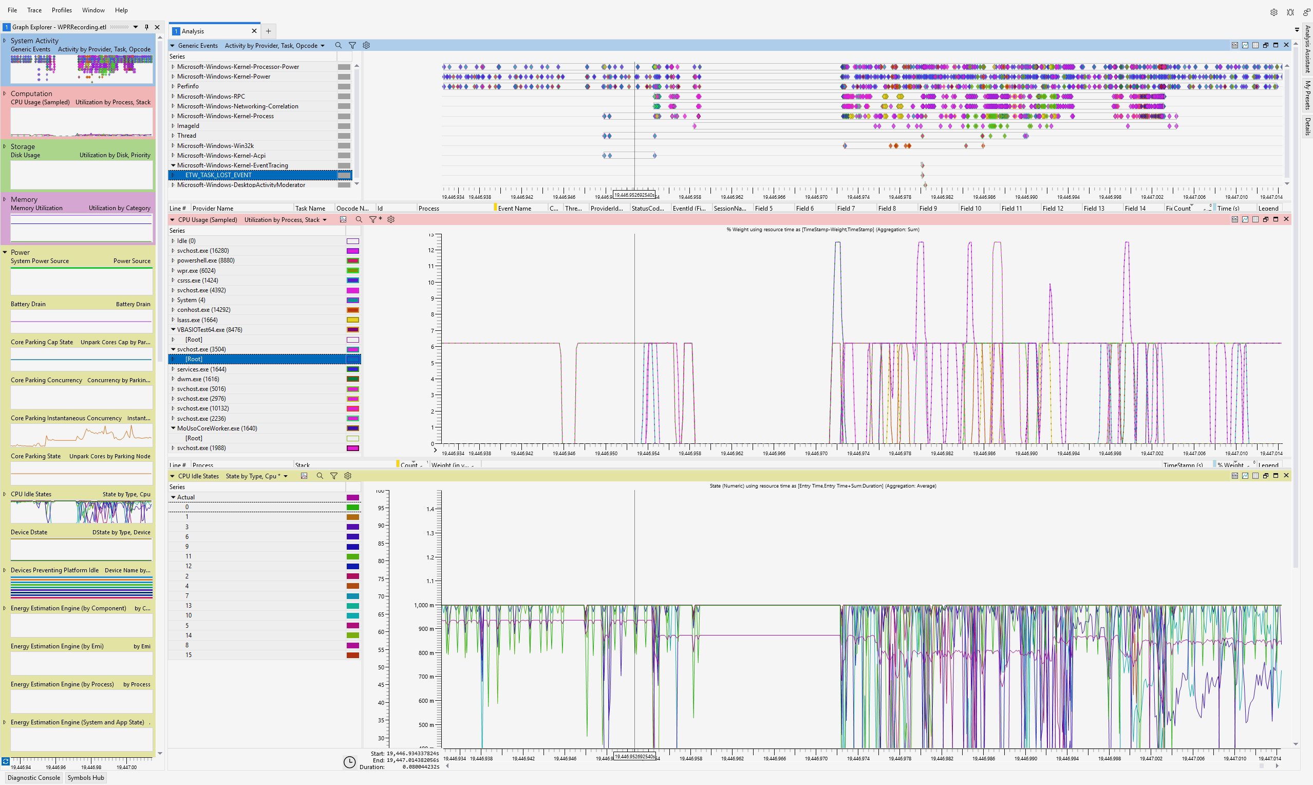Open search in Generic Events panel
This screenshot has width=1313, height=785.
[x=339, y=46]
